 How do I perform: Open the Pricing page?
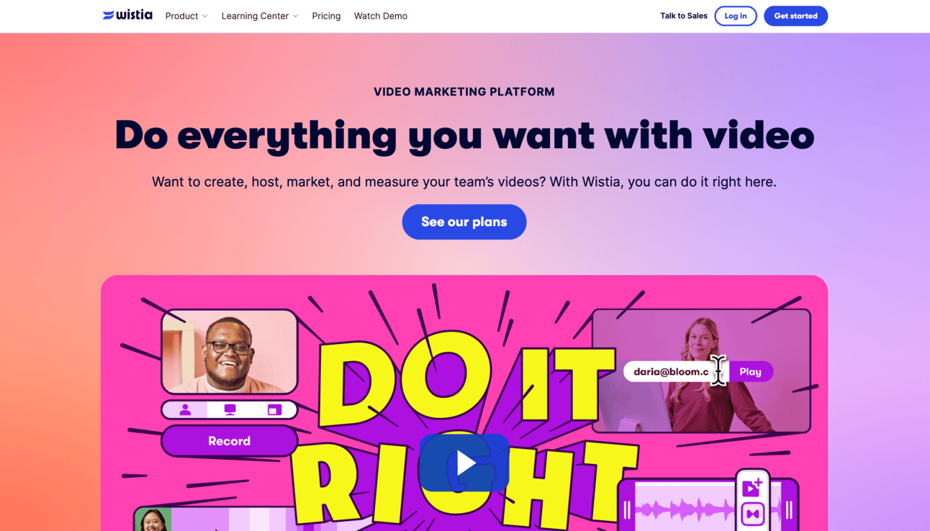(326, 16)
